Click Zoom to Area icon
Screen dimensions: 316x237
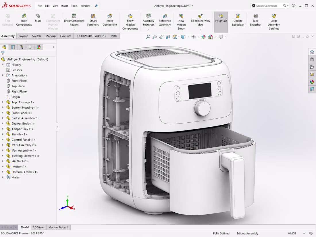[x=155, y=37]
